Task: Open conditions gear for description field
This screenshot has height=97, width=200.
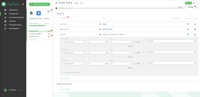Action: coord(188,29)
